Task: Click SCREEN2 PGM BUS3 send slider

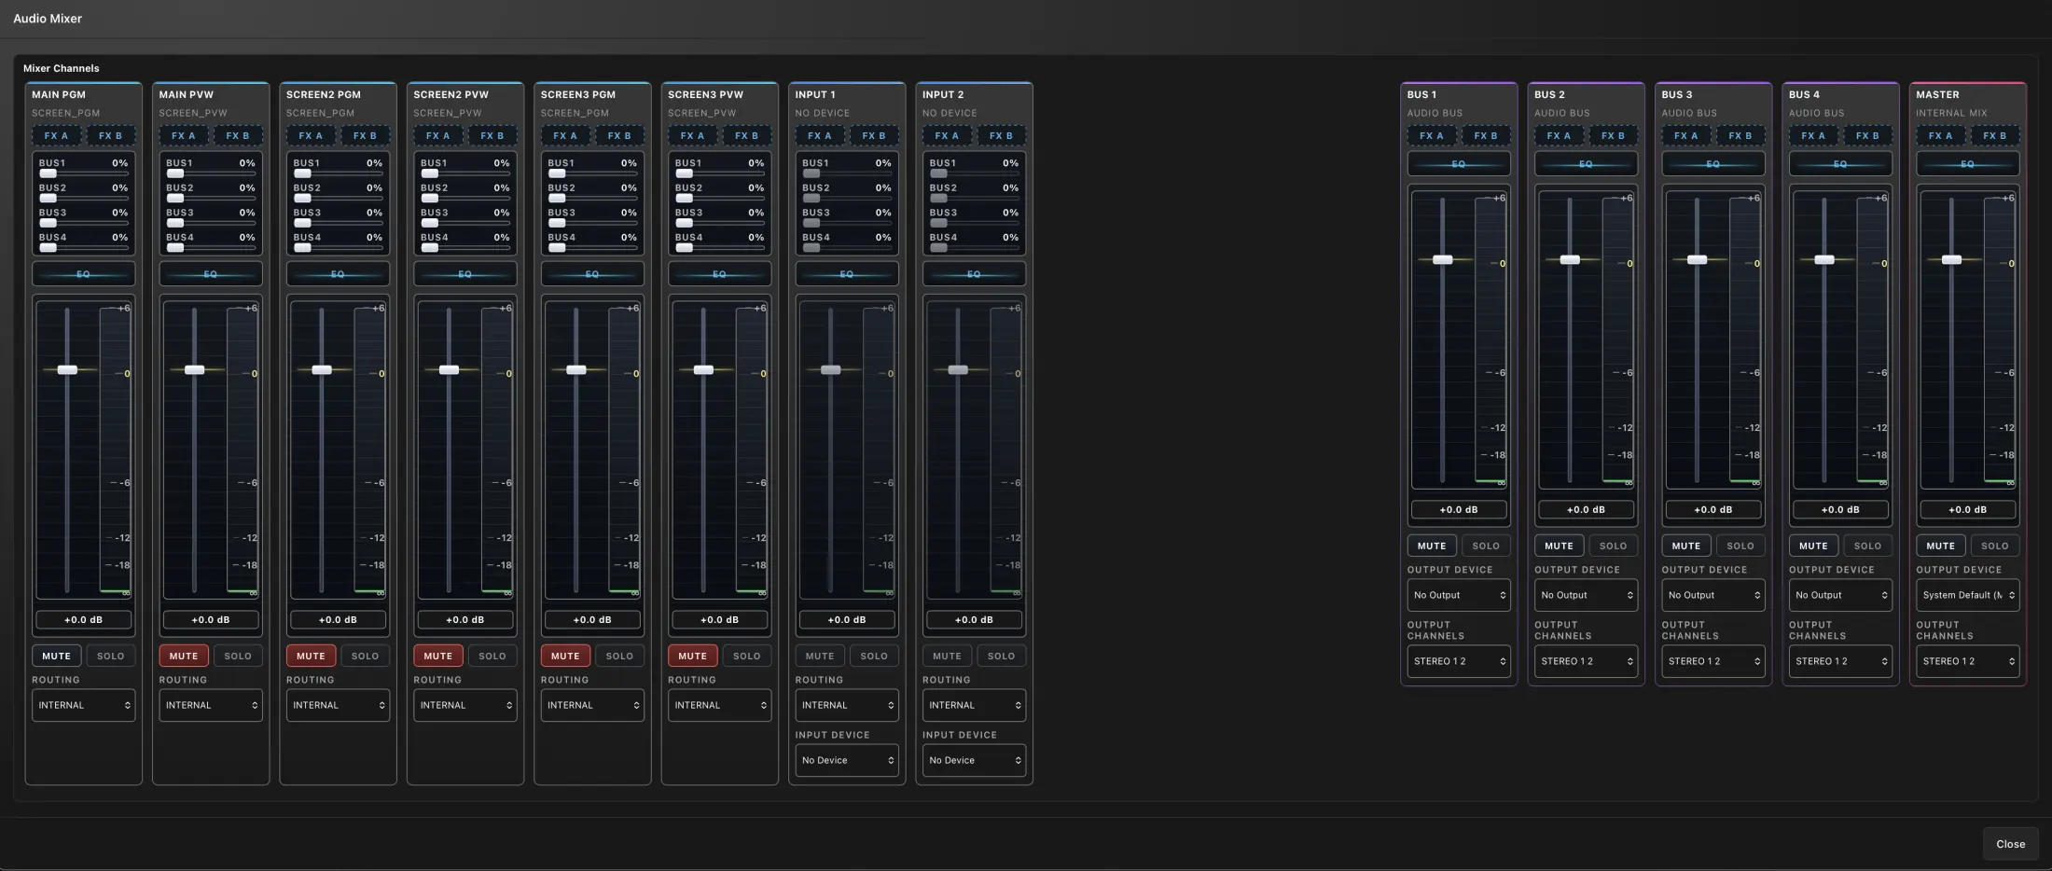Action: coord(338,224)
